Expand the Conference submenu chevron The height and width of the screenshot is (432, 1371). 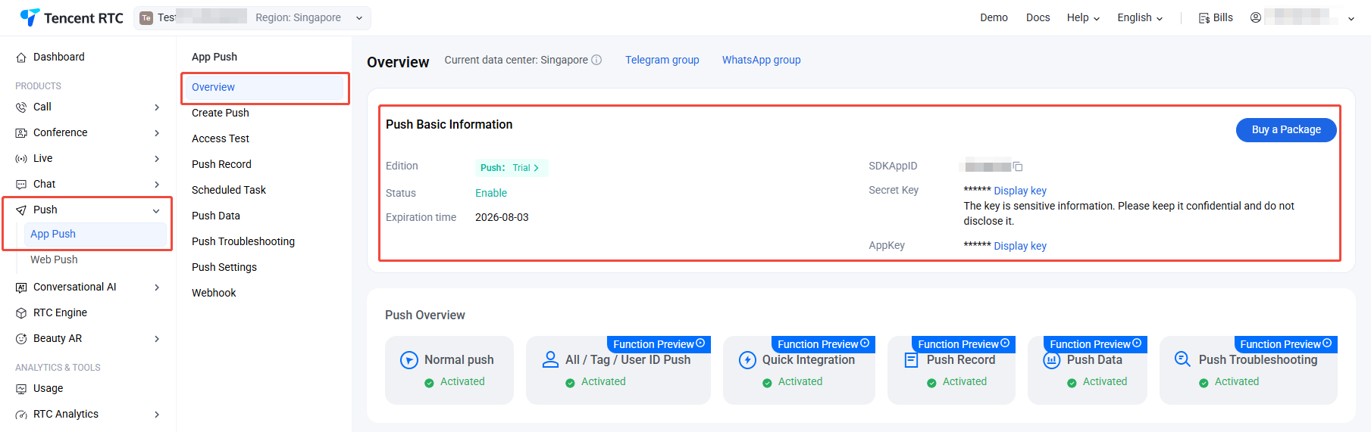[157, 133]
